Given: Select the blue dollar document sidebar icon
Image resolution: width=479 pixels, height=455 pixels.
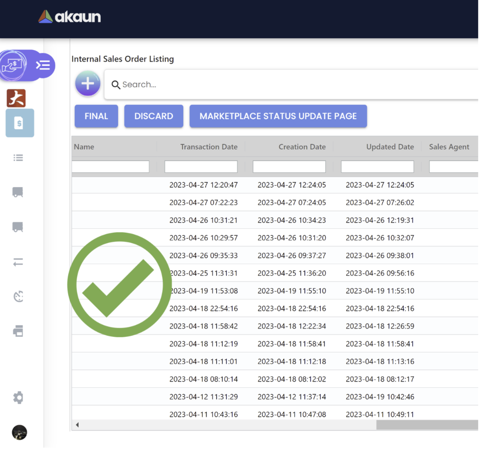Looking at the screenshot, I should (20, 123).
